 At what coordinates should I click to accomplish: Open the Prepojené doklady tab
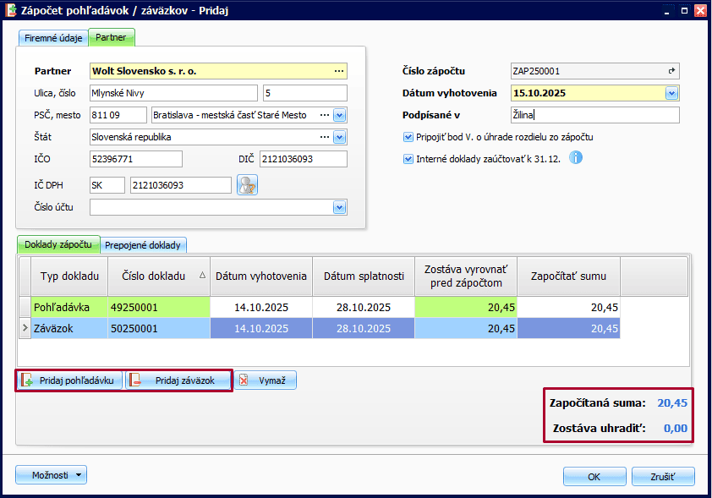point(143,245)
